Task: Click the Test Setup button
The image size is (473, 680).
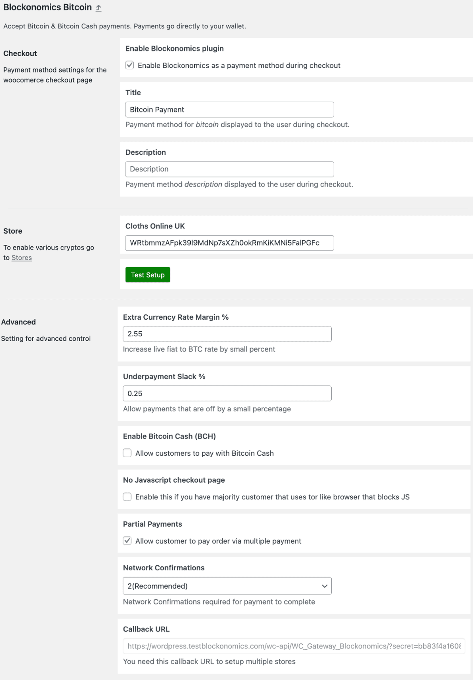Action: coord(148,275)
